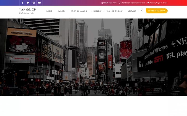The image size is (187, 116).
Task: Click the Maceió, Alagoas, Brasil text
Action: point(158,3)
